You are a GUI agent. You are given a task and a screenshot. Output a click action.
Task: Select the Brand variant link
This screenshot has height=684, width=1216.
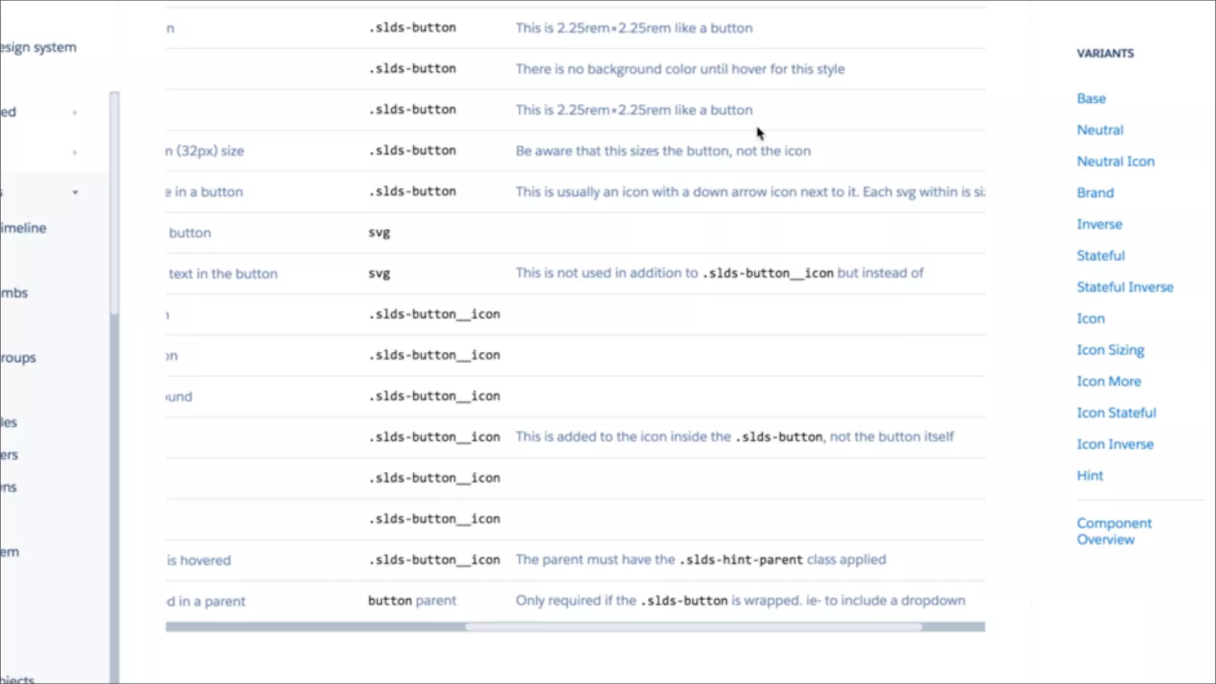[x=1095, y=193]
